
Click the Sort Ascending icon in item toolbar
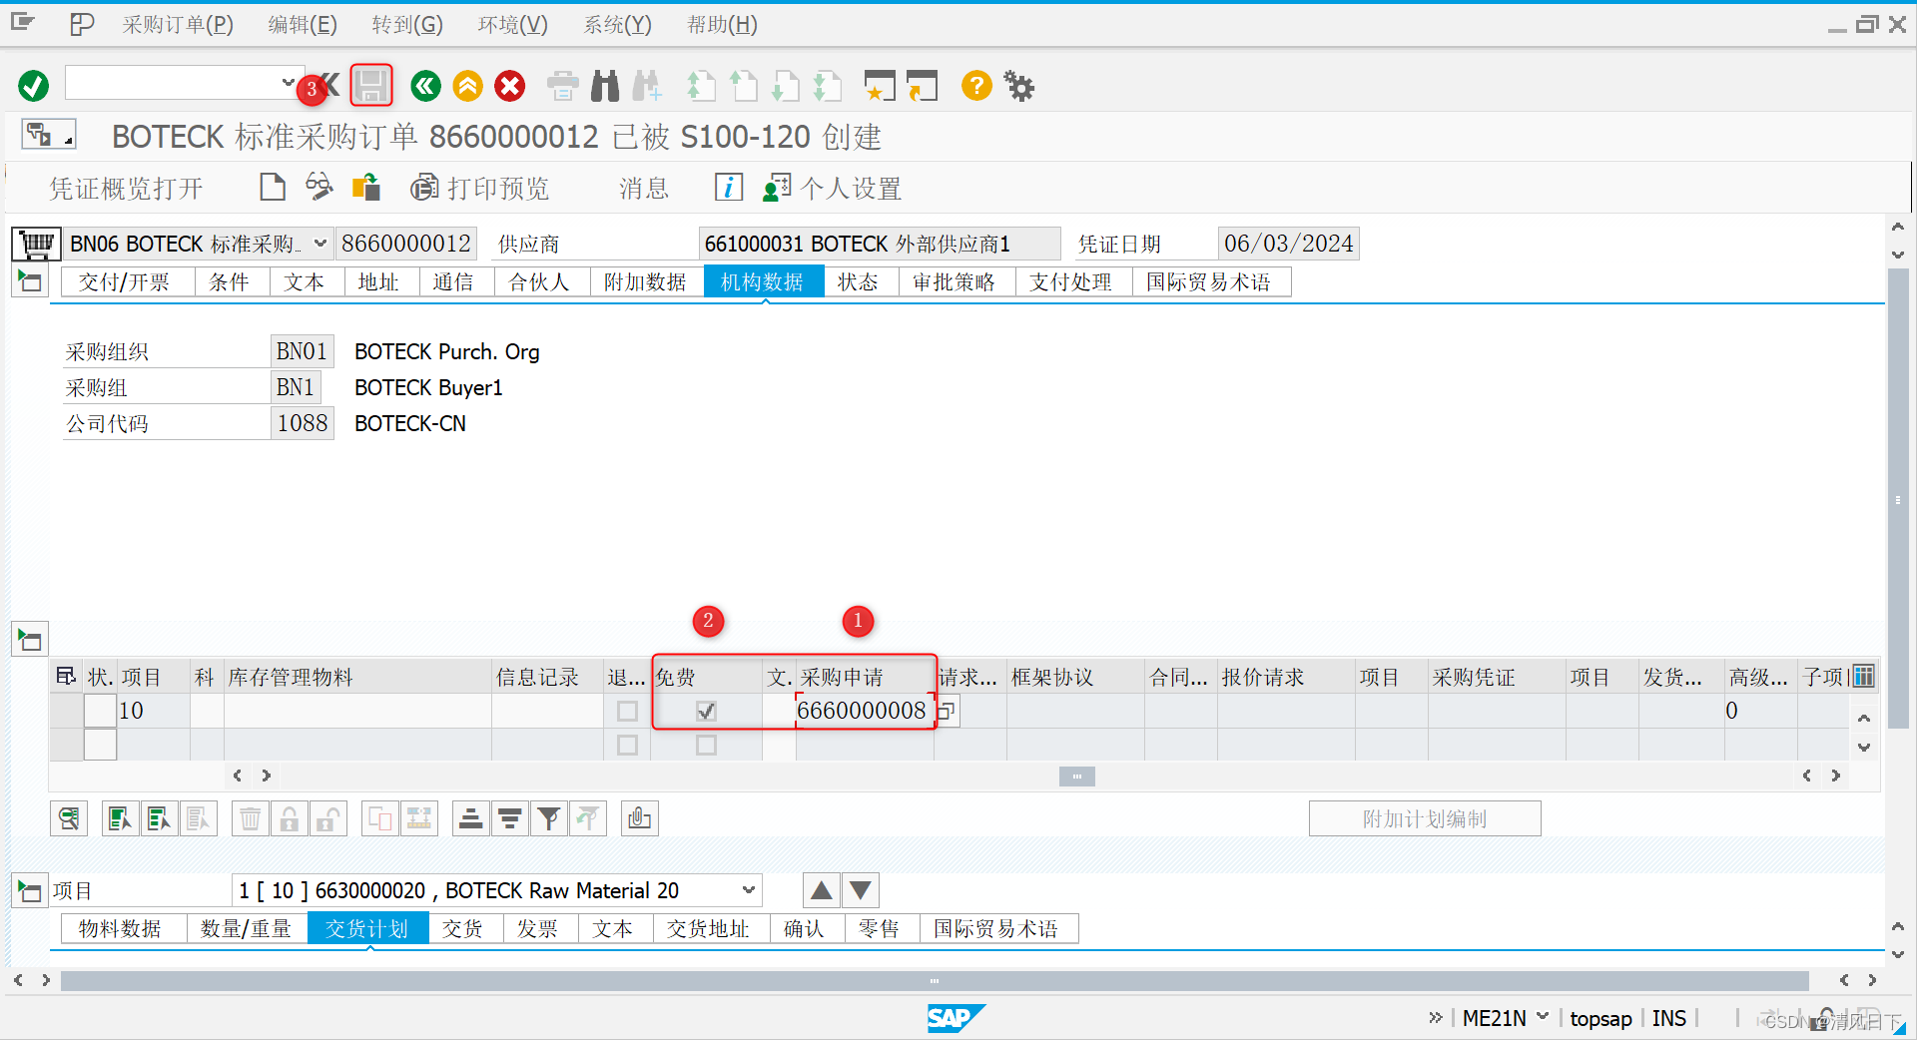tap(471, 819)
